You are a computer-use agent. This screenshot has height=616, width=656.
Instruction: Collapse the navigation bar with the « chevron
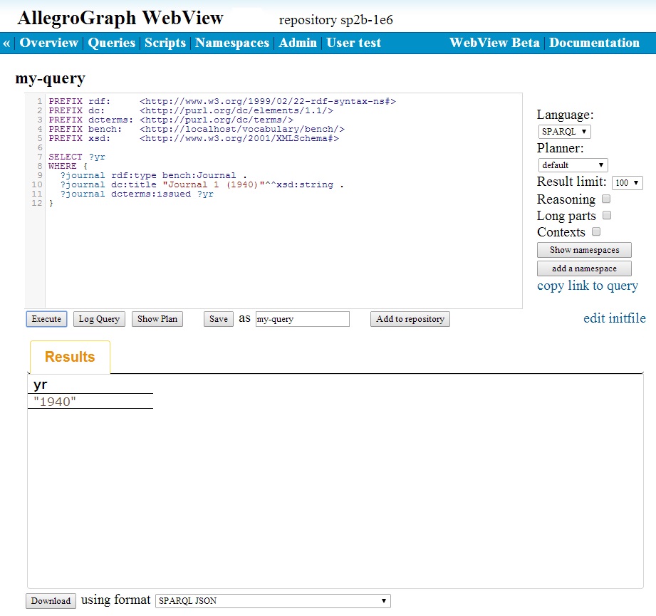pos(6,43)
